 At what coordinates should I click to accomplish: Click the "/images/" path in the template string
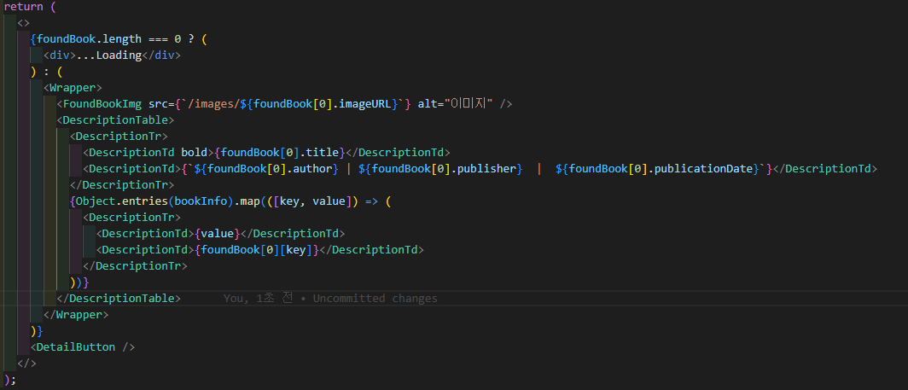pyautogui.click(x=213, y=104)
